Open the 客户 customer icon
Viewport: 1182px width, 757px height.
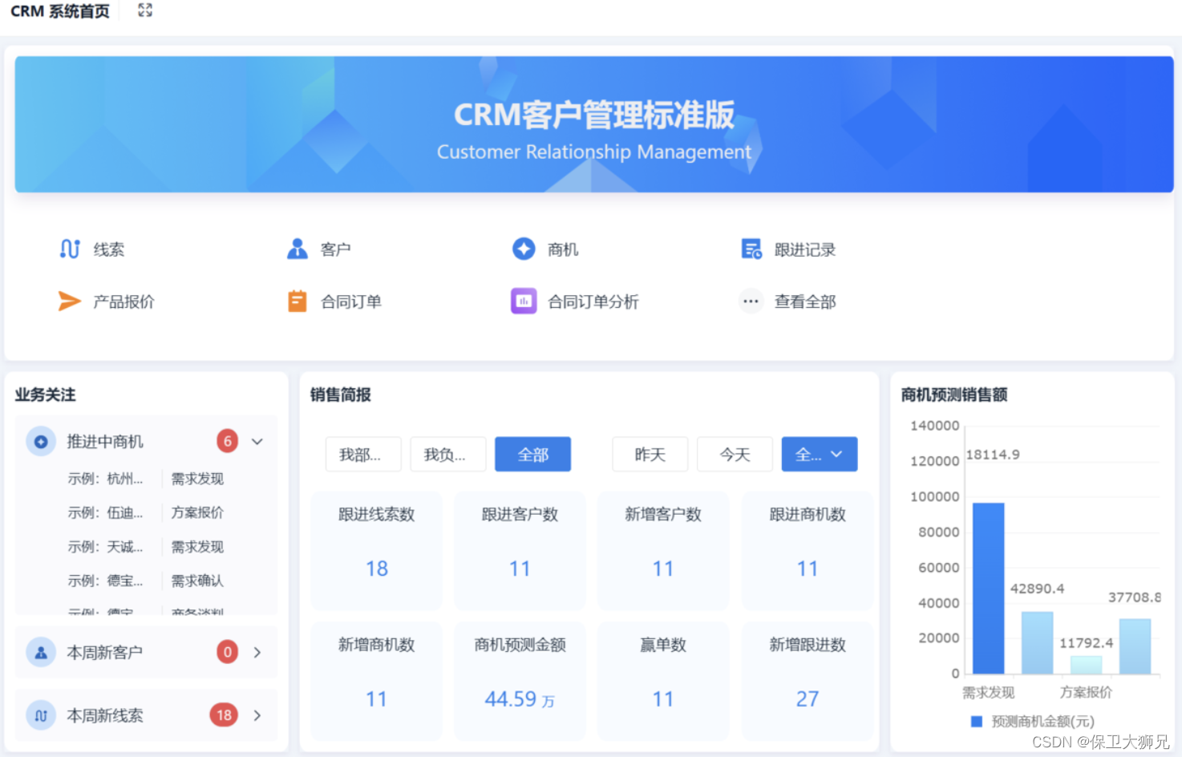[298, 249]
